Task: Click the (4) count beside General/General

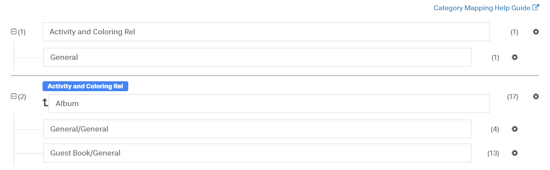Action: pos(495,129)
